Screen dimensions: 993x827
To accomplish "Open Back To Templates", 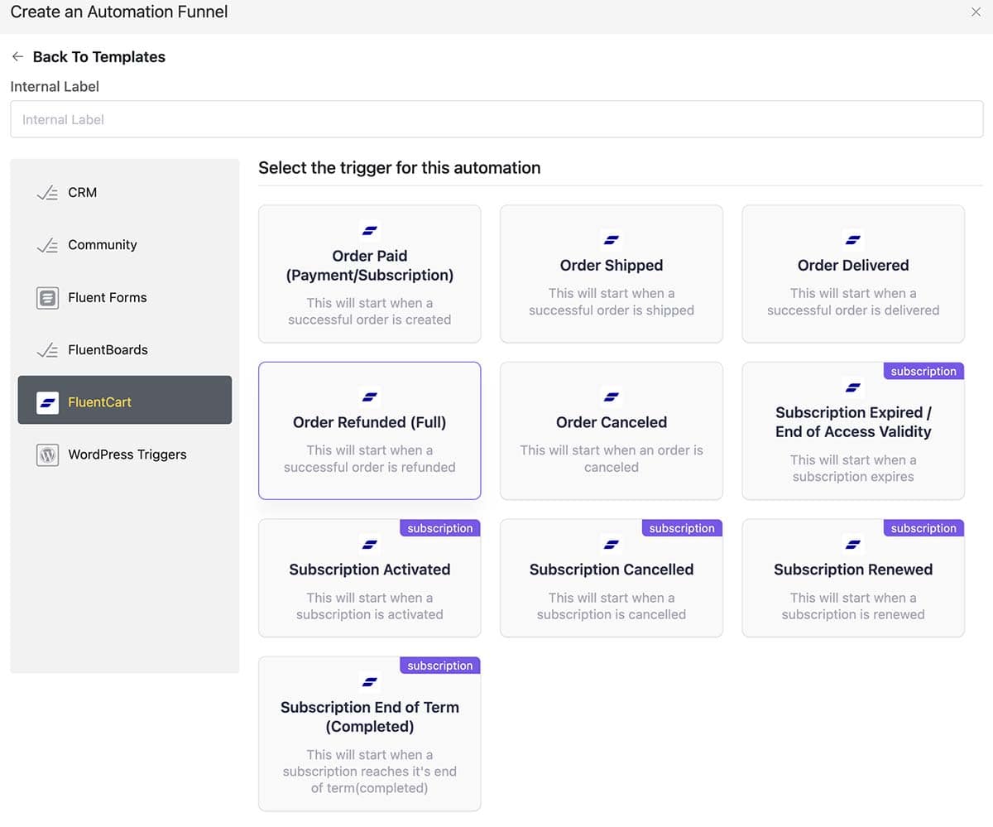I will 98,56.
